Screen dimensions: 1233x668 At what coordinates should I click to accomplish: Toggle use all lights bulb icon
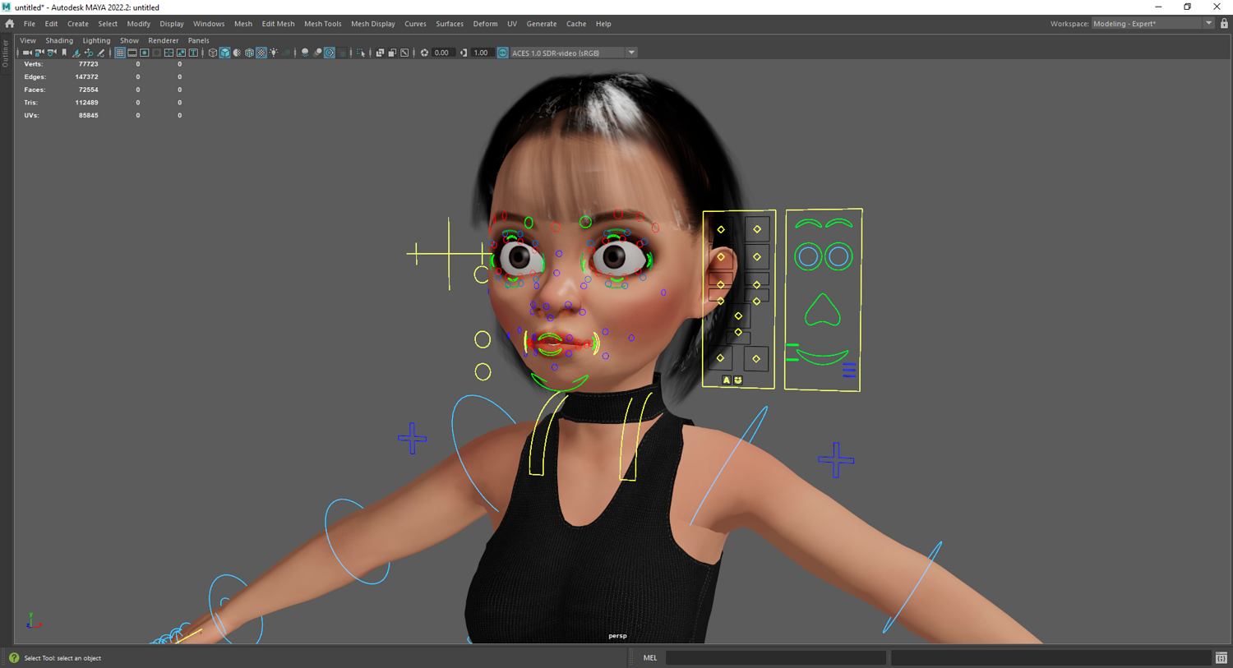275,53
